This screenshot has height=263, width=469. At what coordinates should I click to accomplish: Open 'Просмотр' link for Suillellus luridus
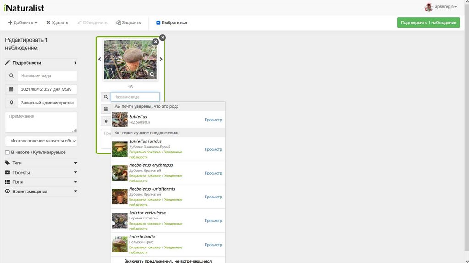[213, 149]
